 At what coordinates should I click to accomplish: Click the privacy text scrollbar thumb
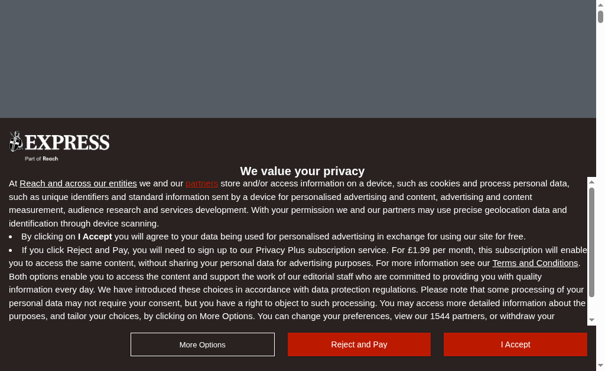[x=591, y=242]
